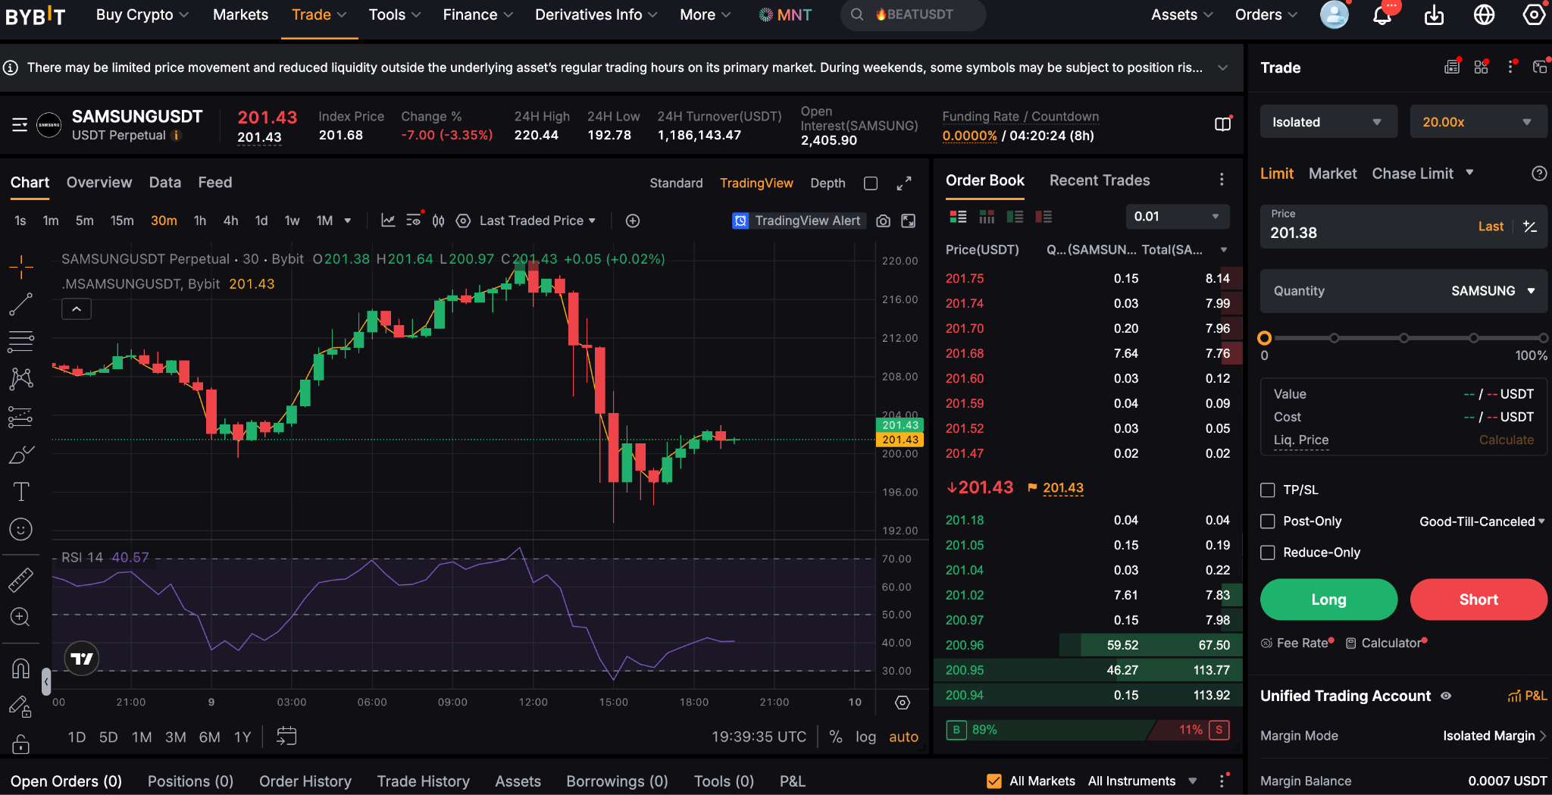Select the ruler measure tool
1552x795 pixels.
pyautogui.click(x=21, y=580)
